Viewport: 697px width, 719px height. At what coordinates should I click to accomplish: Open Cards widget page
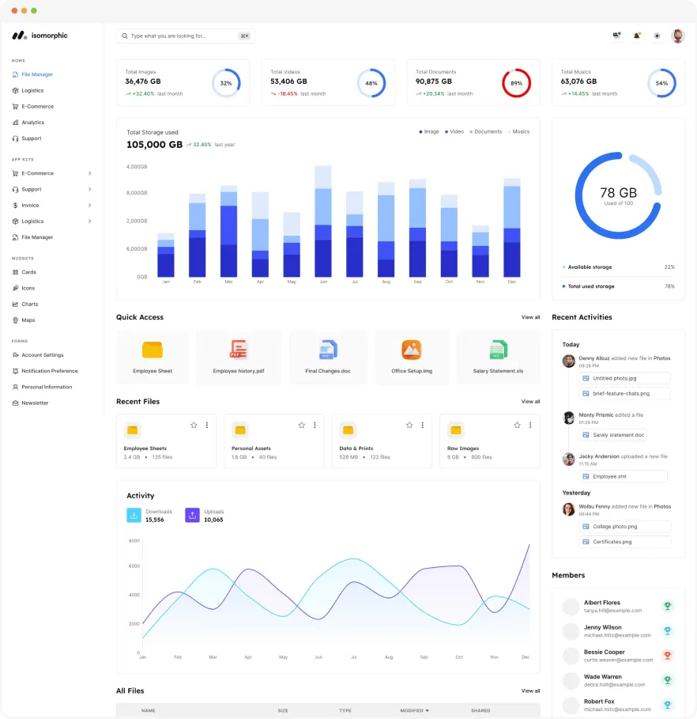[x=24, y=272]
